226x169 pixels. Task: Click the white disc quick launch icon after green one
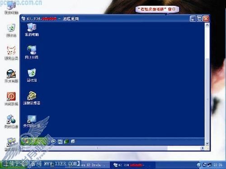click(73, 142)
